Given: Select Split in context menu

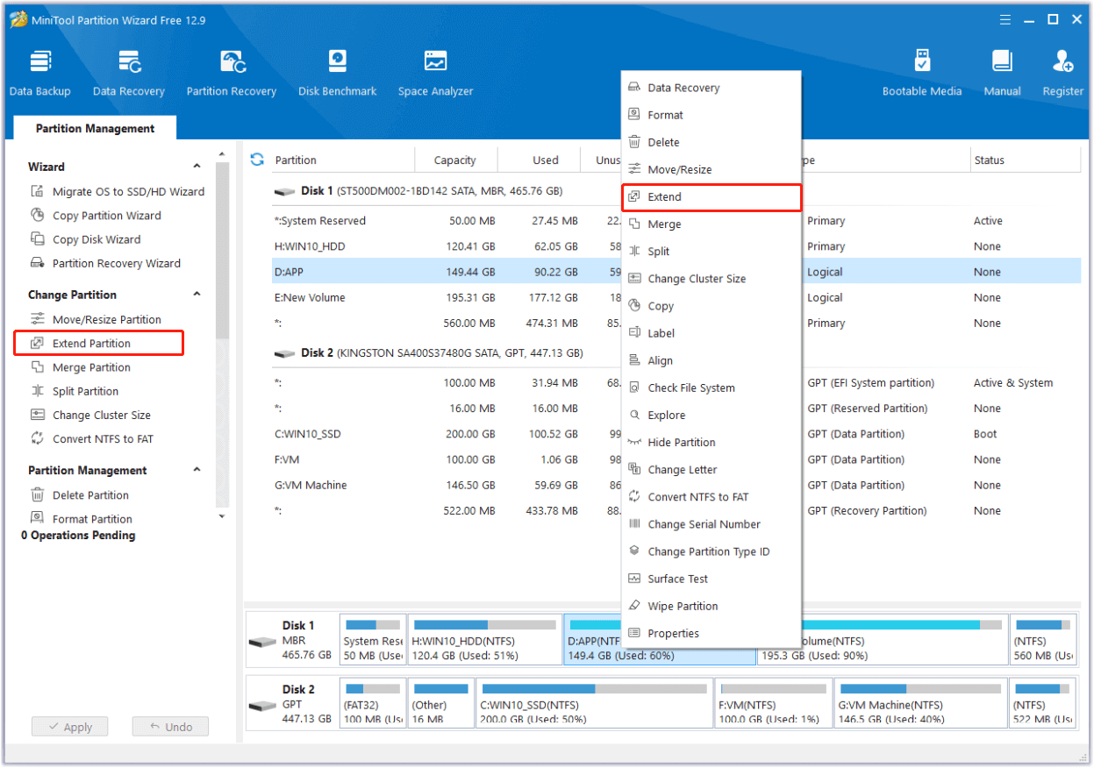Looking at the screenshot, I should [x=711, y=251].
